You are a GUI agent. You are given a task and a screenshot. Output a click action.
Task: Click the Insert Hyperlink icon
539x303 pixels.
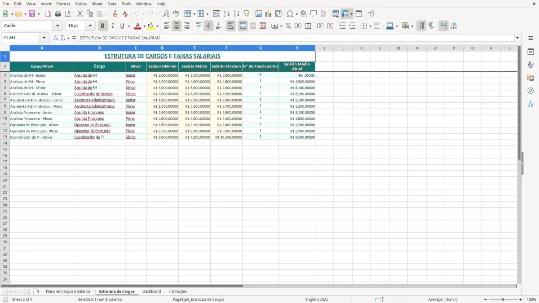(304, 14)
